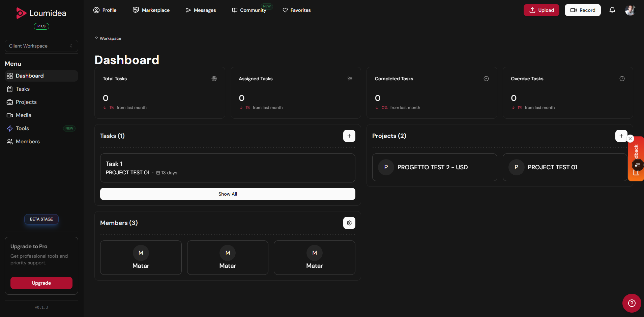Click PROGETTO TEST 2 project P avatar
Image resolution: width=644 pixels, height=317 pixels.
click(x=386, y=167)
